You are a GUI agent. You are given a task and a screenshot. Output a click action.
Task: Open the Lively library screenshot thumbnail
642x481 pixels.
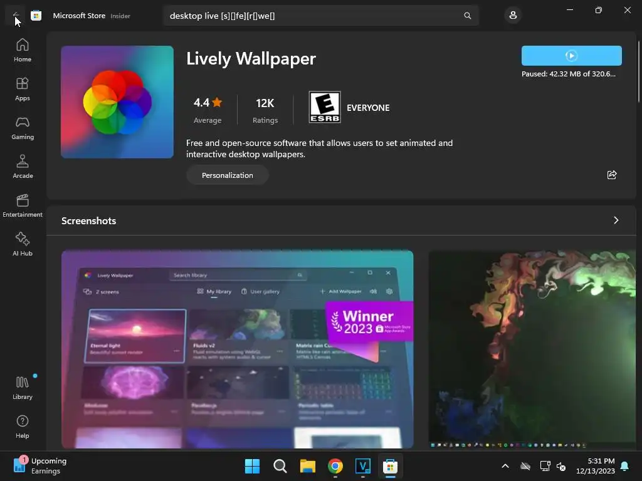[238, 349]
